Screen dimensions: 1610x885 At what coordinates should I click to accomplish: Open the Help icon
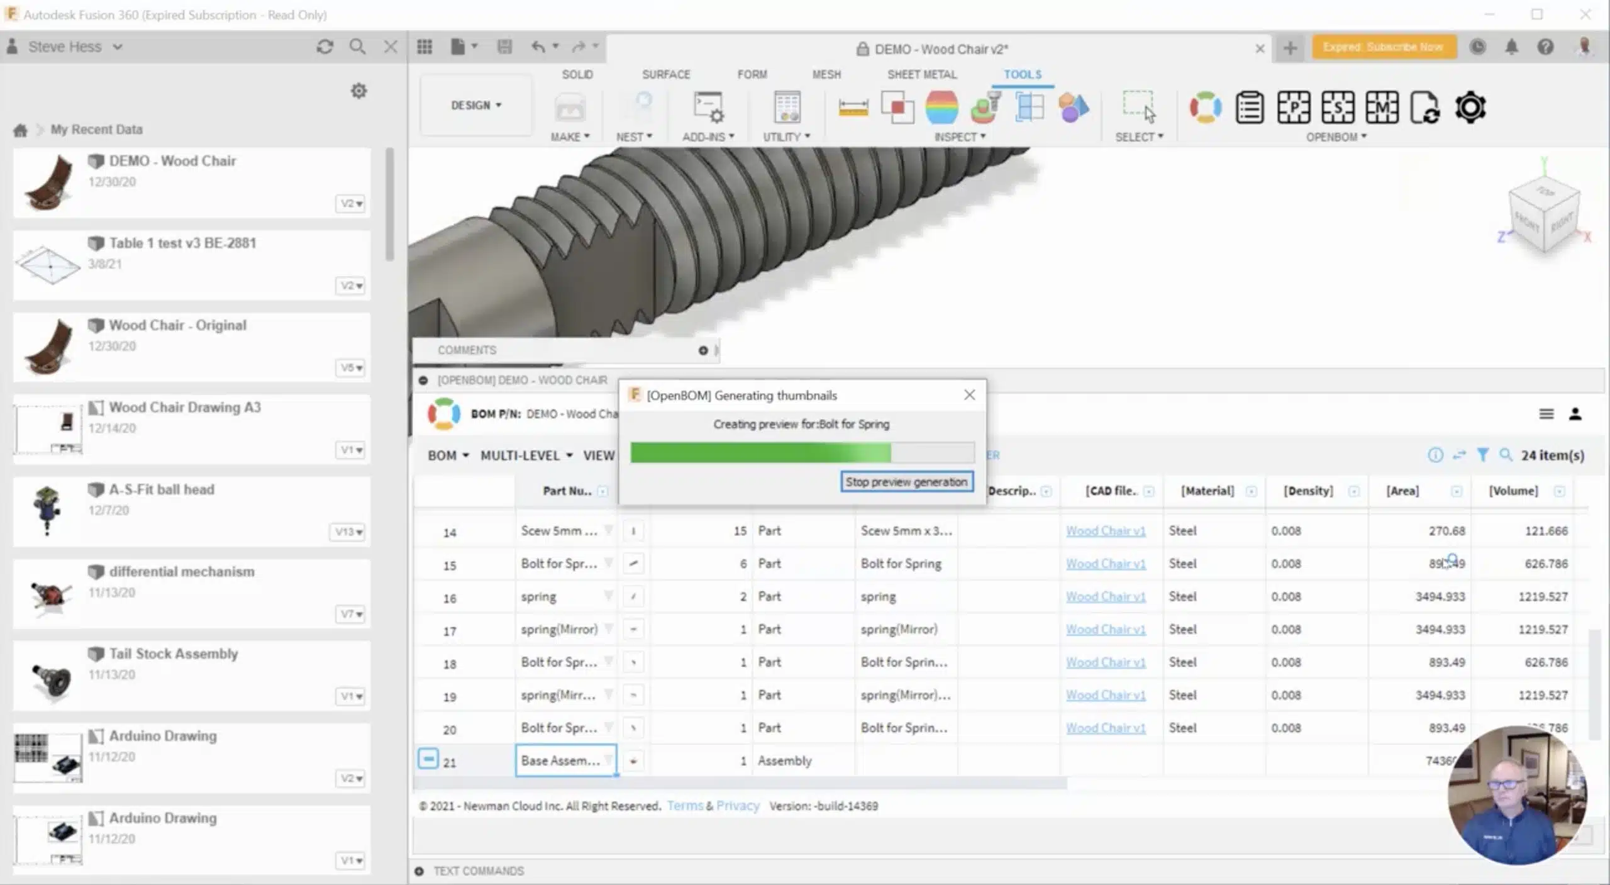(x=1545, y=47)
